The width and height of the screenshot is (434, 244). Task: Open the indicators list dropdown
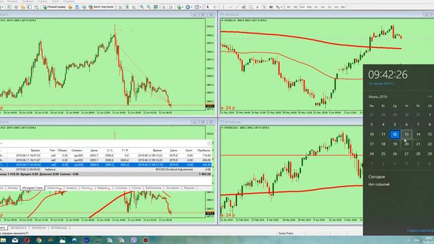[x=180, y=7]
